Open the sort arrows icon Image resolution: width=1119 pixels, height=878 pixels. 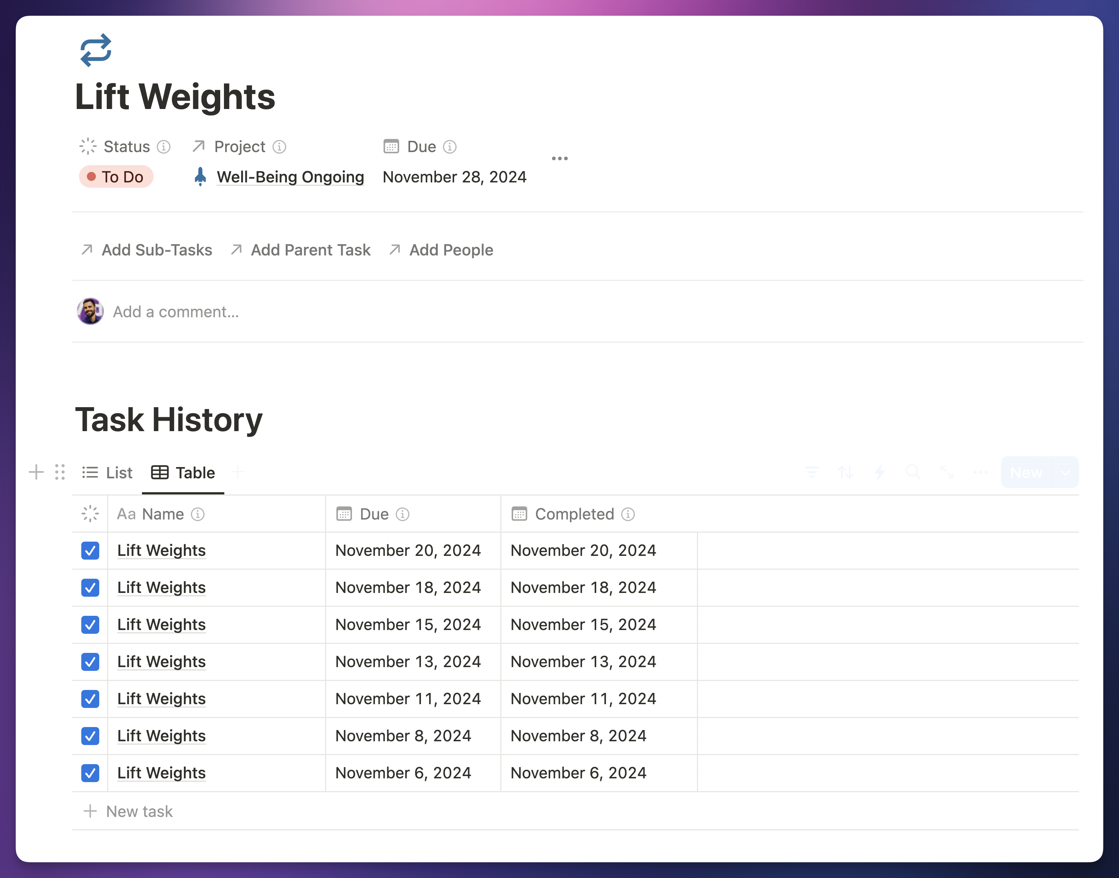tap(846, 472)
